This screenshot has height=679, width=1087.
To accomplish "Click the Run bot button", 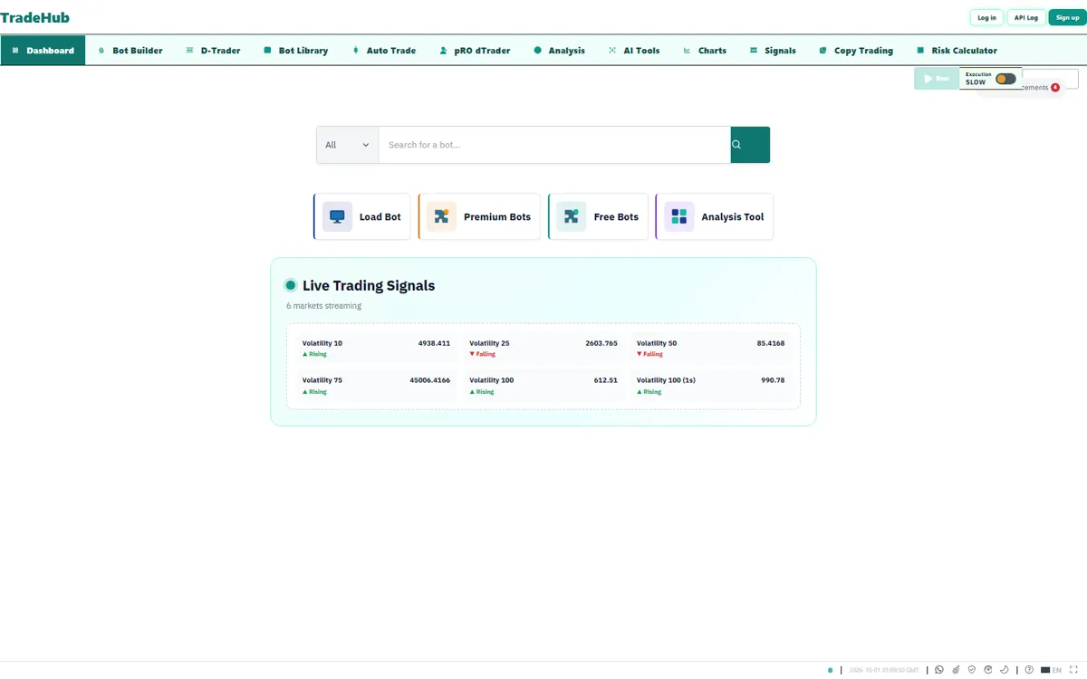I will [x=936, y=79].
